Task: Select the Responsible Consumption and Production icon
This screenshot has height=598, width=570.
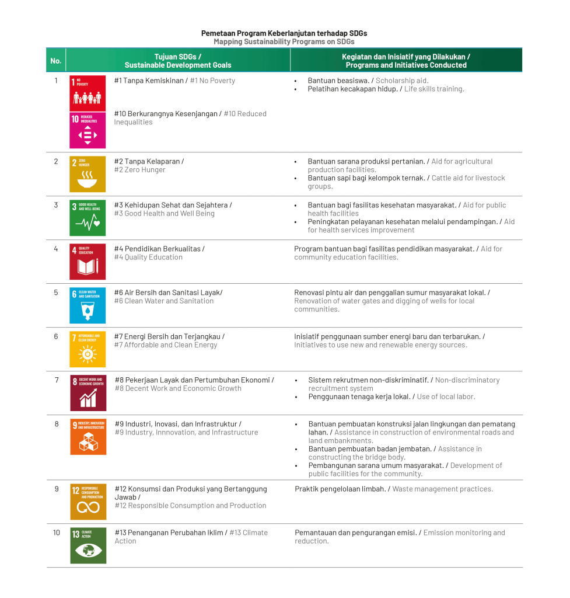Action: click(x=88, y=502)
